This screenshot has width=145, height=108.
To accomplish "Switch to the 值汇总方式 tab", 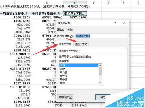I will [x=65, y=44].
